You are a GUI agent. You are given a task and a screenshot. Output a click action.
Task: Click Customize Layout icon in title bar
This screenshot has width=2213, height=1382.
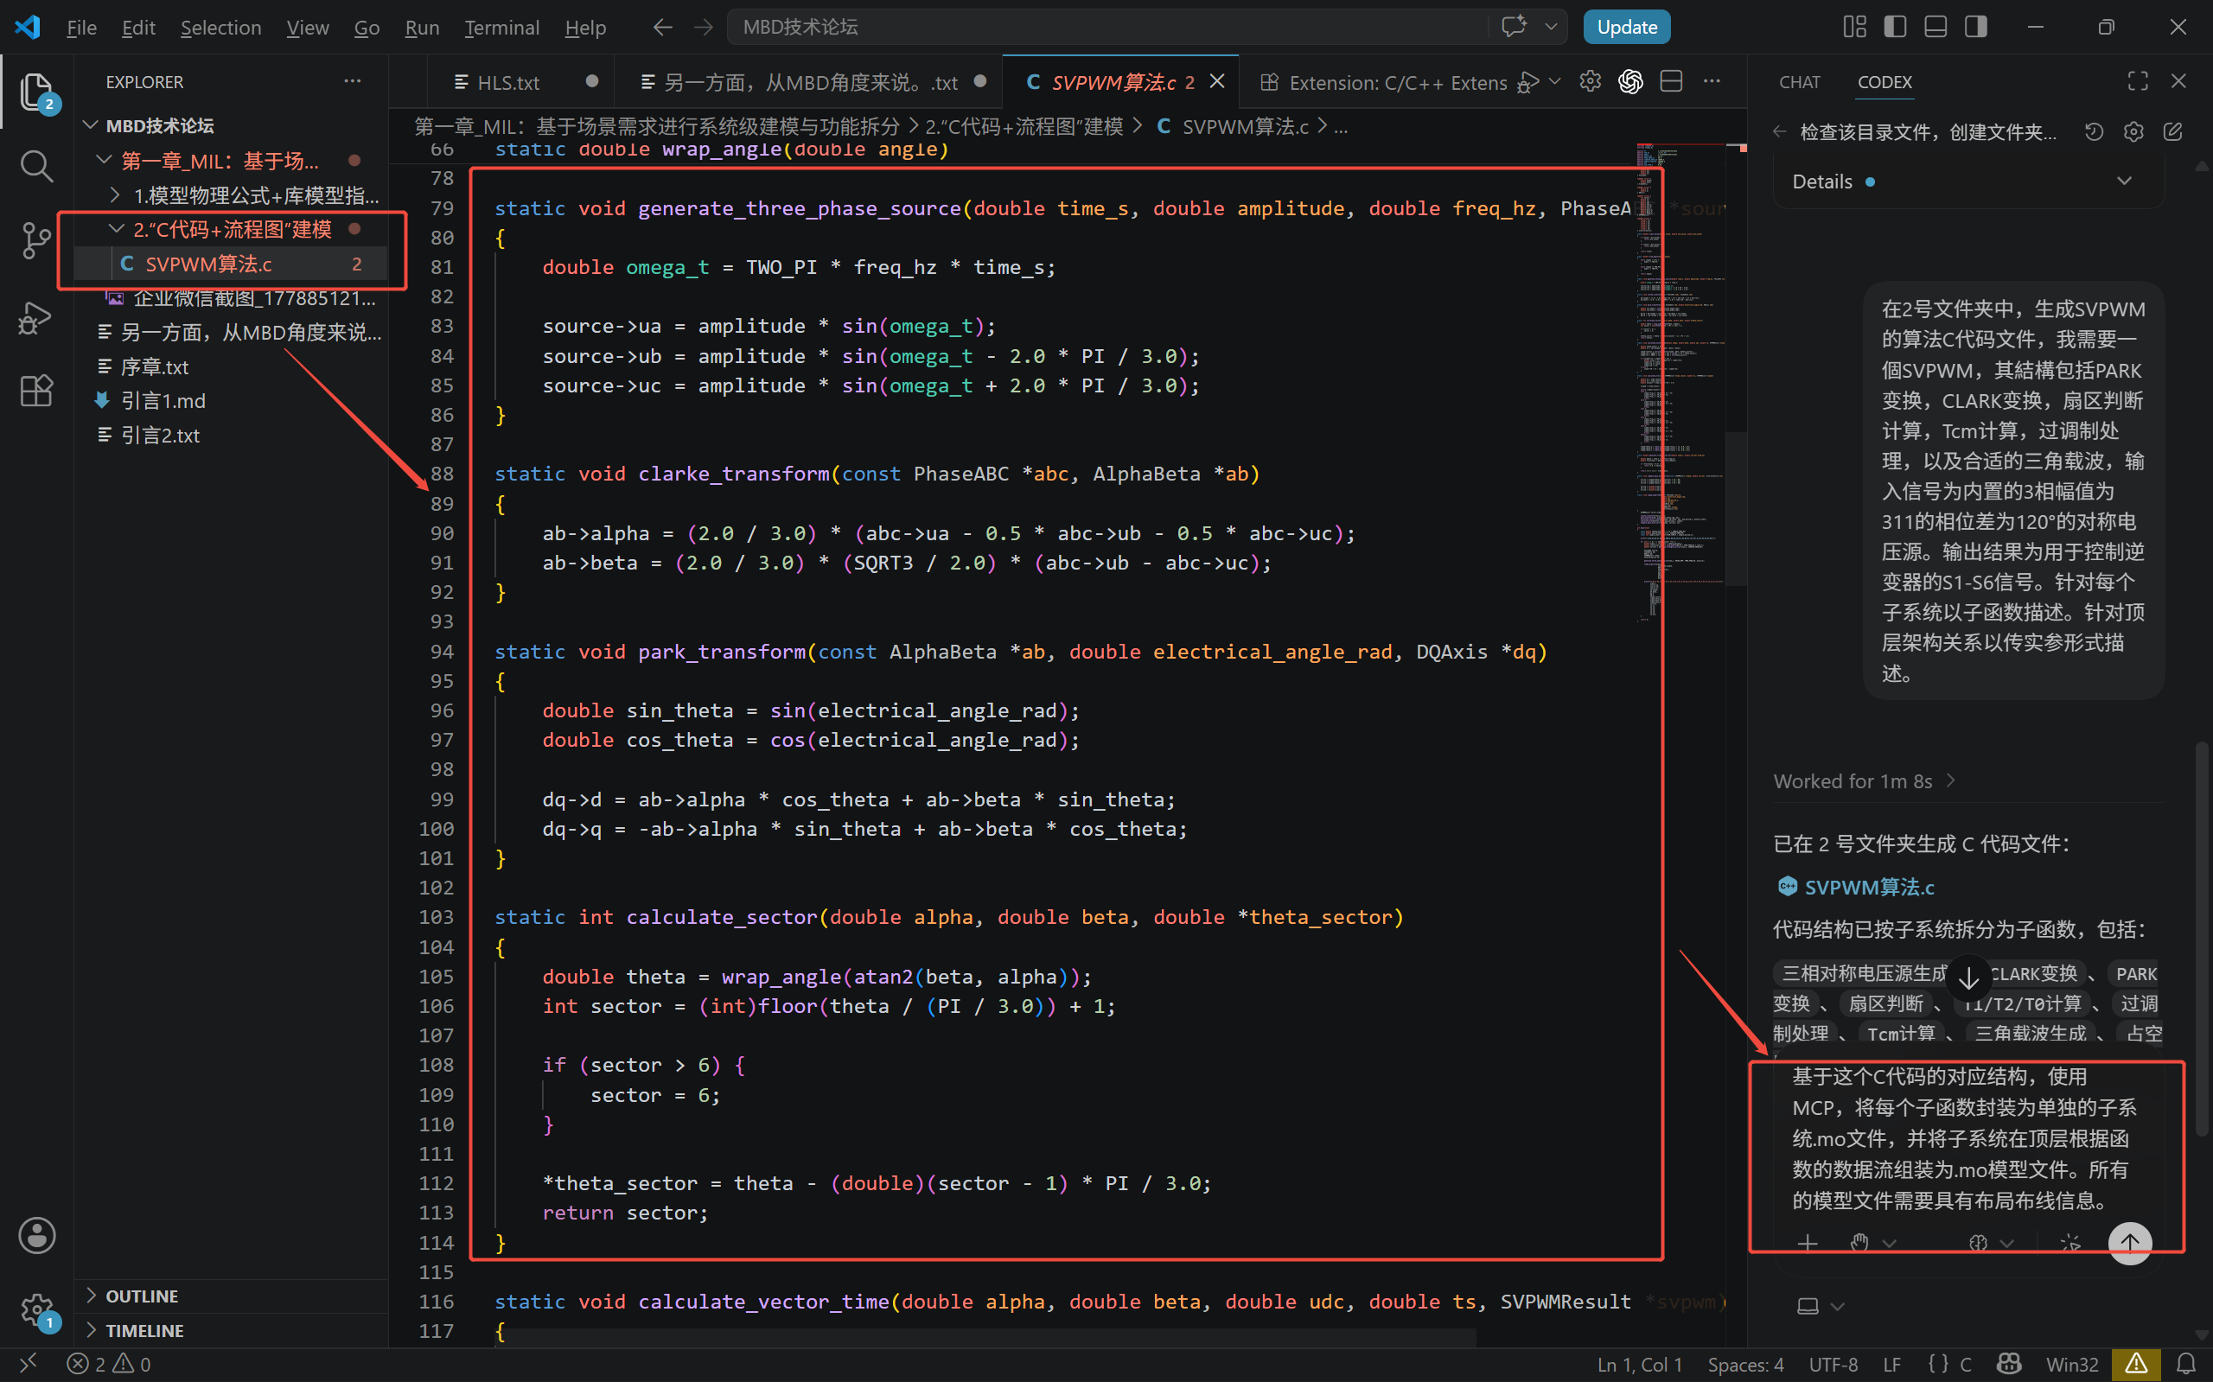coord(1853,27)
